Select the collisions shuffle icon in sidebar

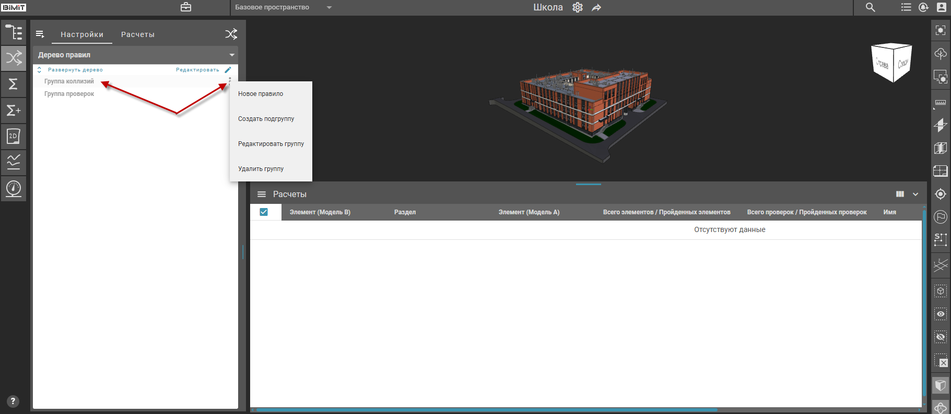pyautogui.click(x=14, y=58)
